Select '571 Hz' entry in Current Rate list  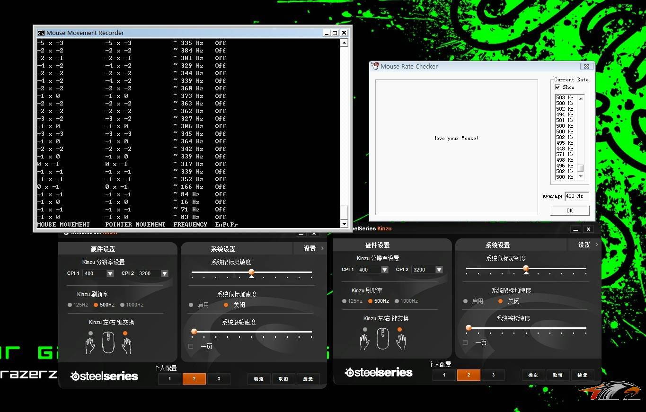tap(565, 154)
